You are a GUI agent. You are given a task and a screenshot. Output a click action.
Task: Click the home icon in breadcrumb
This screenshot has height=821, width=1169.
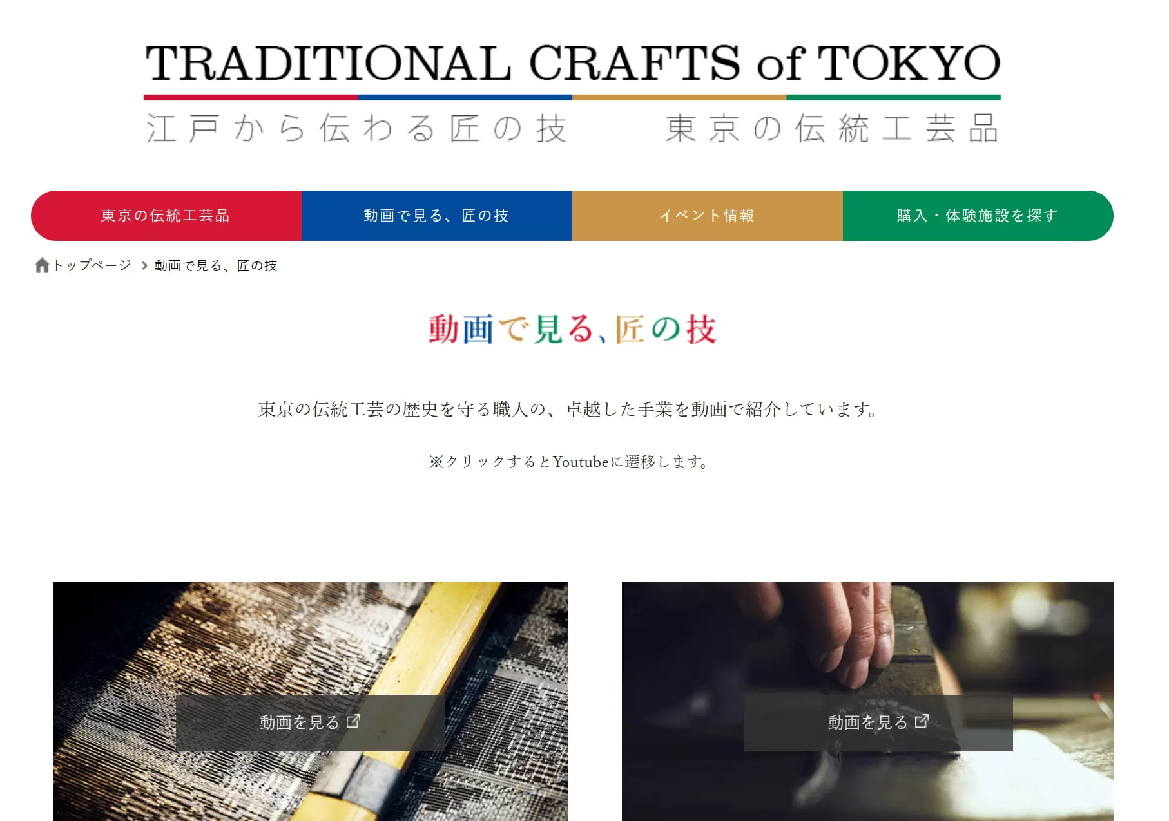(42, 265)
